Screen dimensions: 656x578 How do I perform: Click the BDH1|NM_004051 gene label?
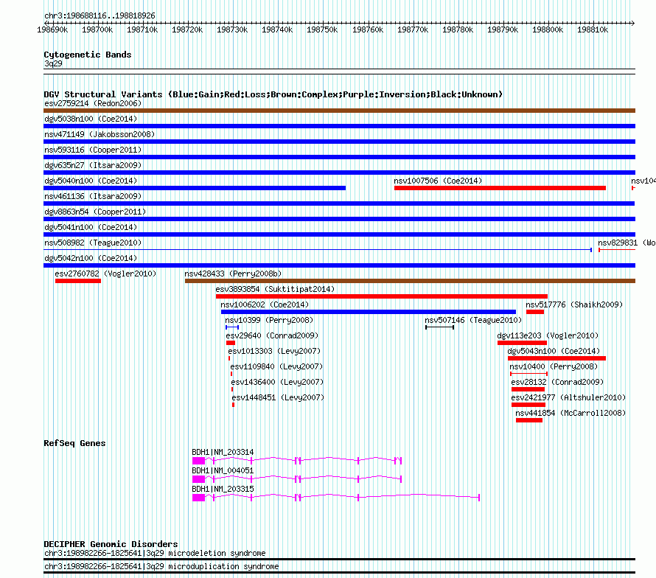tap(223, 470)
